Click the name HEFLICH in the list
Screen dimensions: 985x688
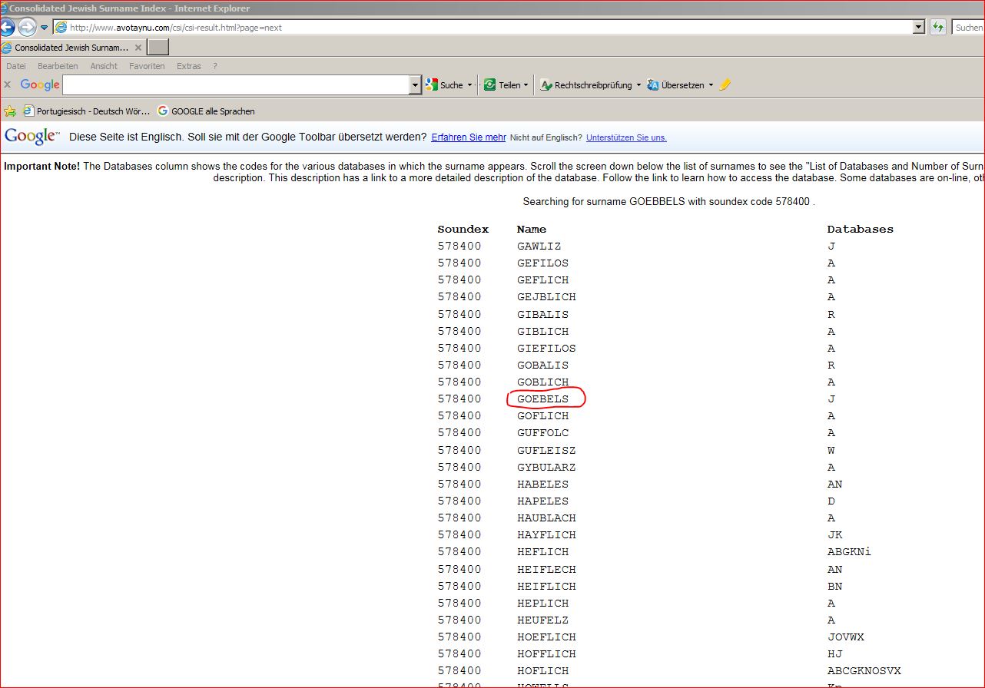pyautogui.click(x=543, y=551)
